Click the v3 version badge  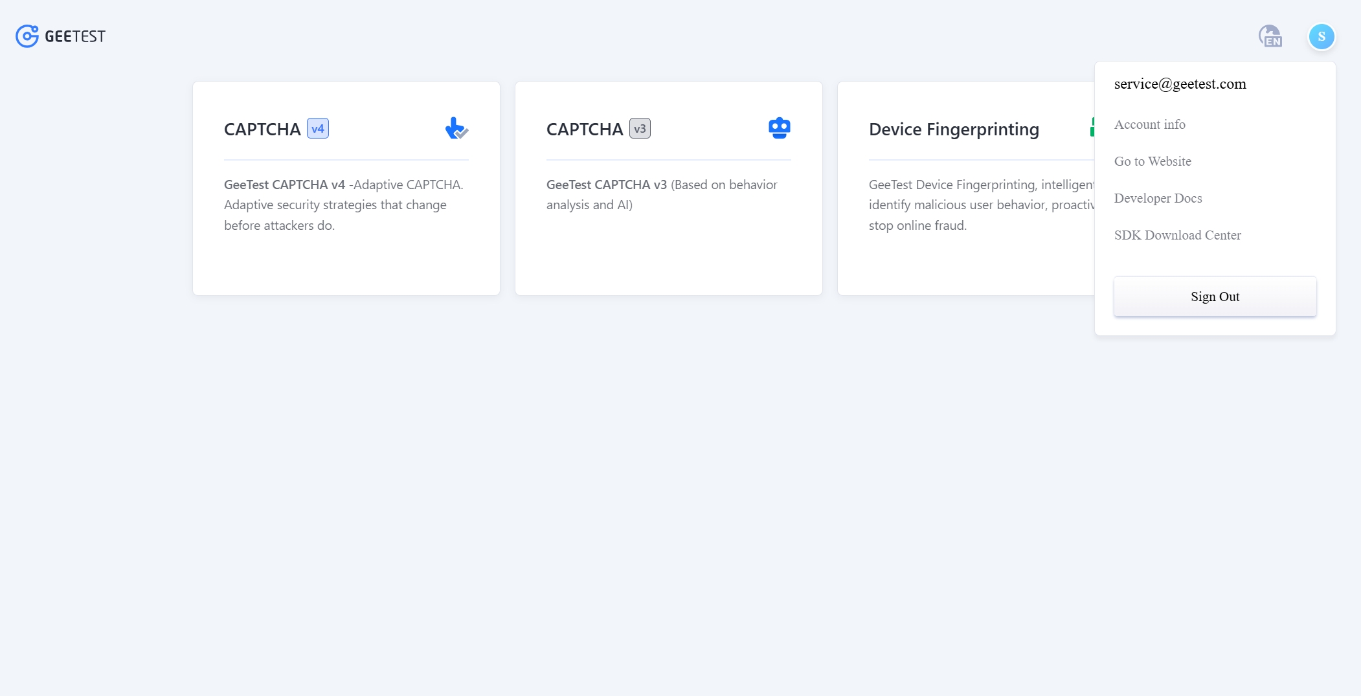640,129
